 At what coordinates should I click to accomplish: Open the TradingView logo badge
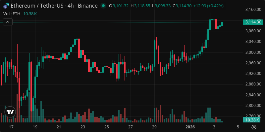(x=10, y=112)
